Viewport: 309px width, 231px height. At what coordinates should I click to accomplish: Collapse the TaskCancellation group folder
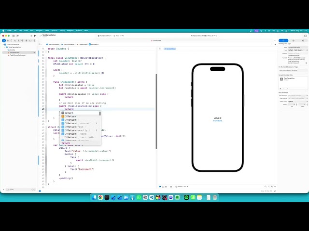5,47
